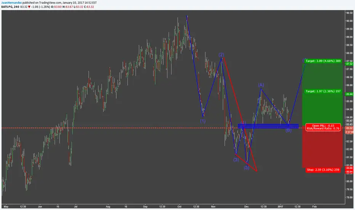Click the O:83.80 open value

[x=56, y=7]
